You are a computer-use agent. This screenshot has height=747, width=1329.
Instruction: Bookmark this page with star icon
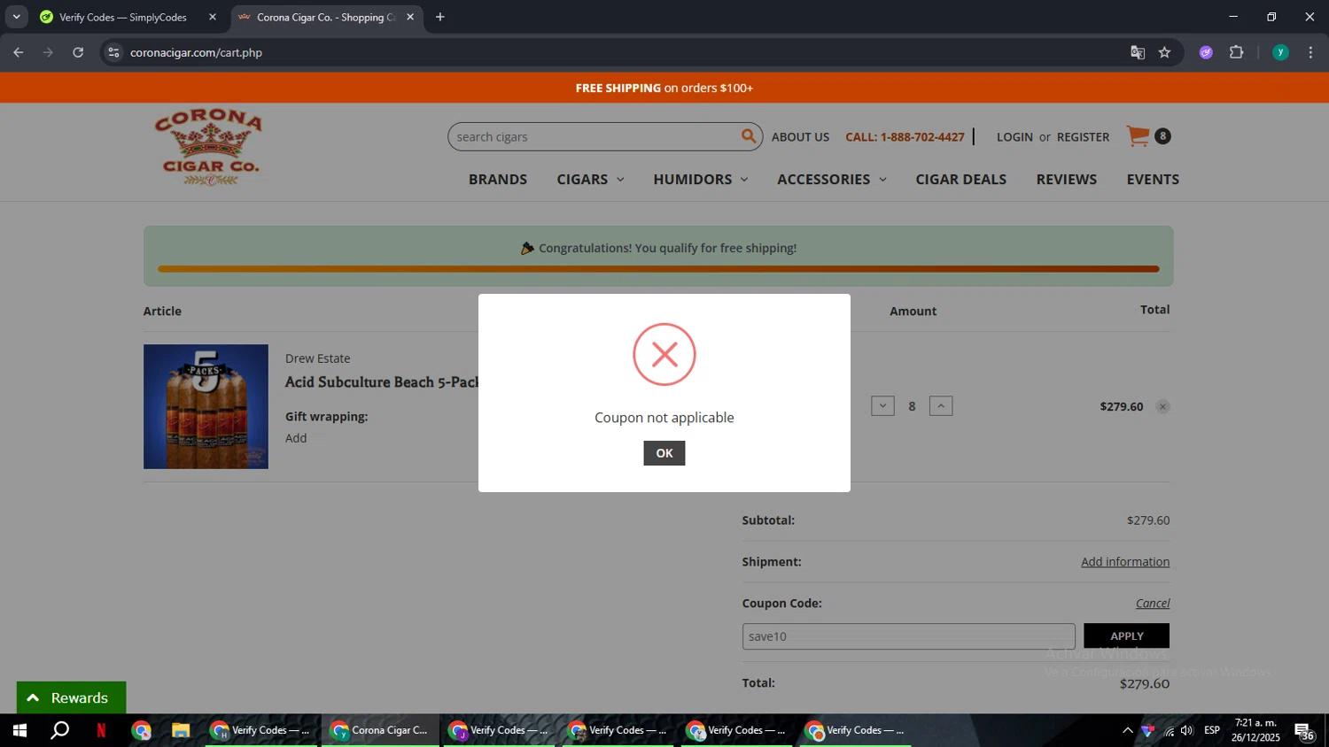point(1164,52)
